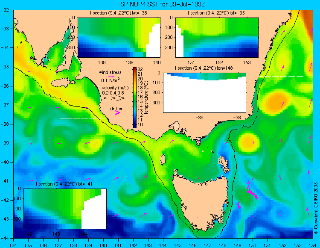
Task: Click the "0.2 0.4 0.8" velocity scale values
Action: [x=113, y=93]
